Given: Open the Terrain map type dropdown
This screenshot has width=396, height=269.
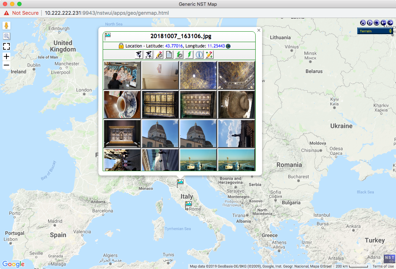Looking at the screenshot, I should (375, 31).
